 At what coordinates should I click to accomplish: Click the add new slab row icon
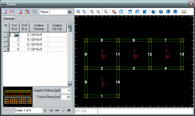(x=5, y=12)
